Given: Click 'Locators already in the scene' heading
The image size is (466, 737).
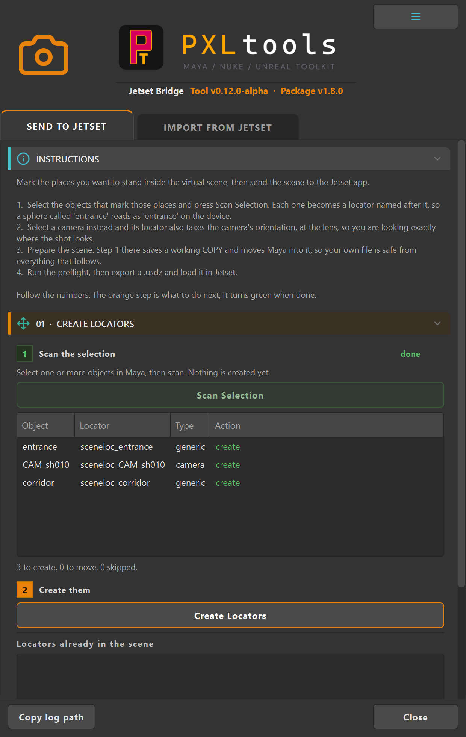Looking at the screenshot, I should (x=85, y=644).
